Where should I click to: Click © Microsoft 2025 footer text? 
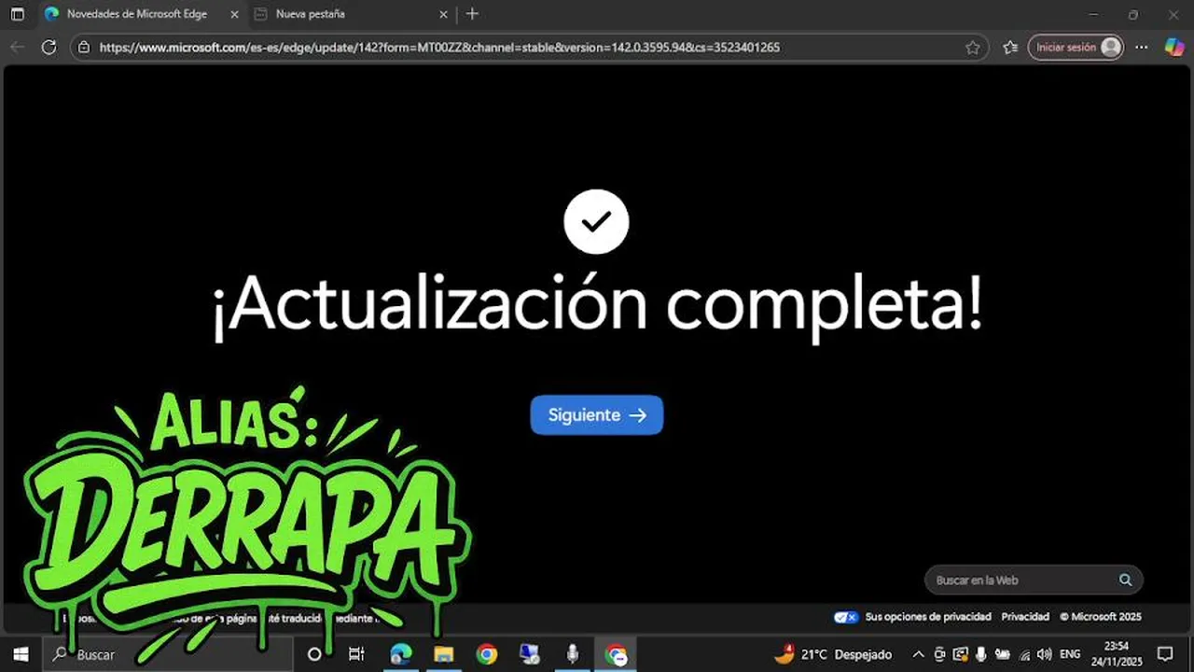coord(1101,617)
